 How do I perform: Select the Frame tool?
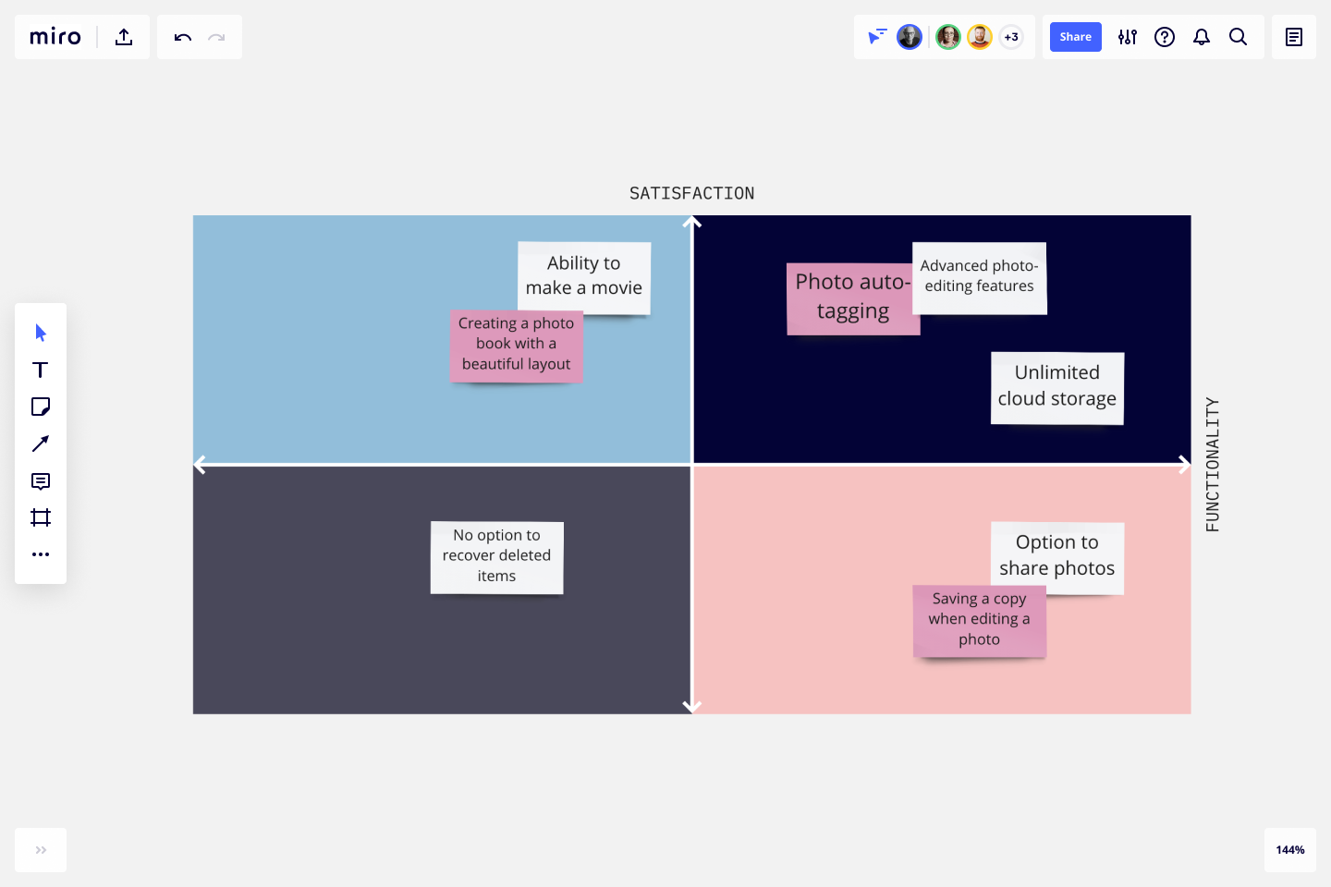pos(40,517)
